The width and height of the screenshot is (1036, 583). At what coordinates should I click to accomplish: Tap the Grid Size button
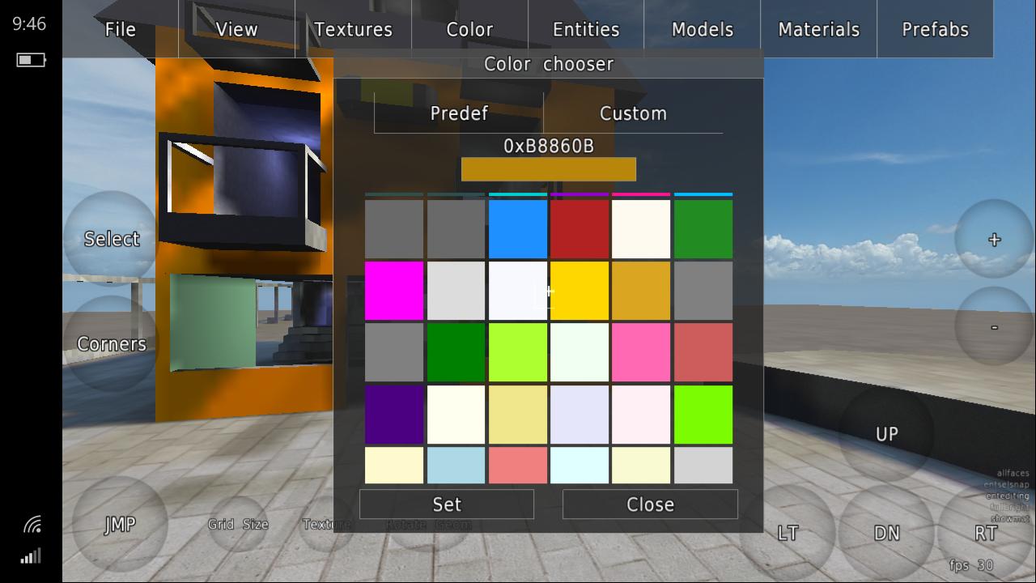tap(238, 524)
